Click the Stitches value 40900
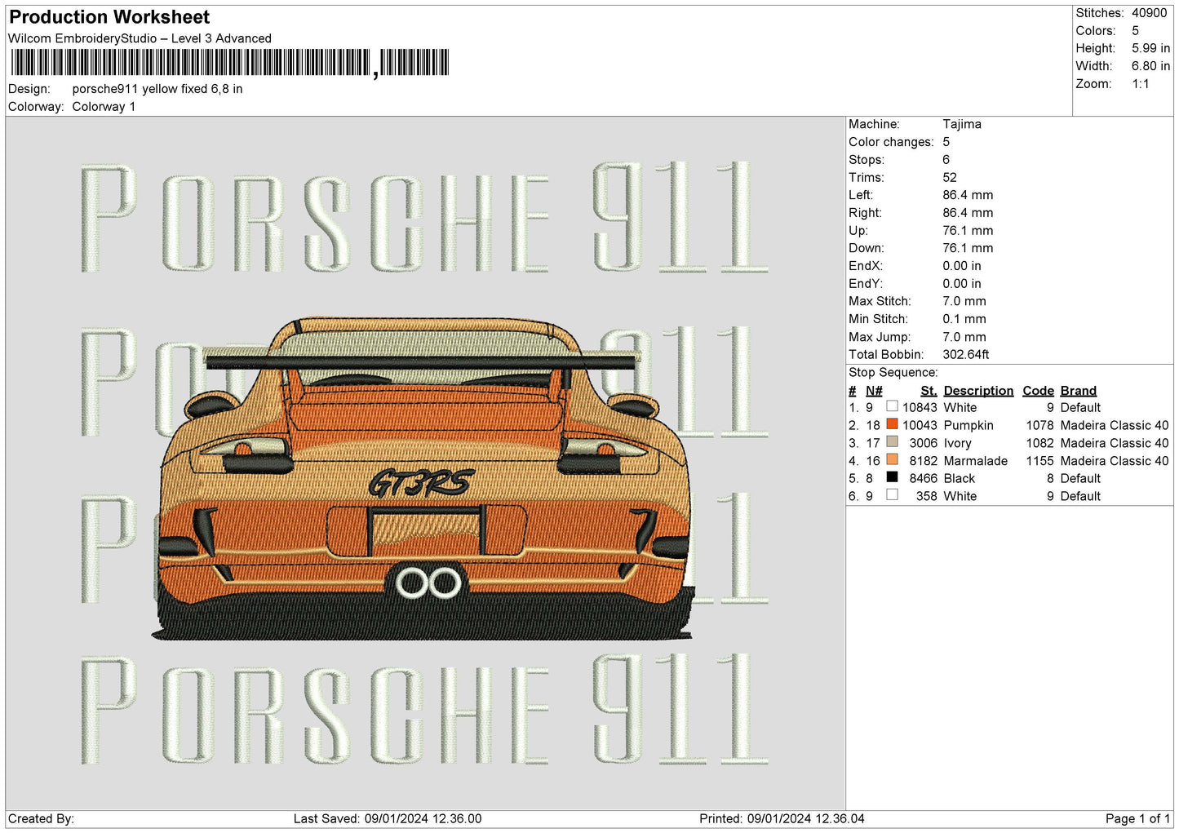The image size is (1179, 833). click(x=1150, y=13)
